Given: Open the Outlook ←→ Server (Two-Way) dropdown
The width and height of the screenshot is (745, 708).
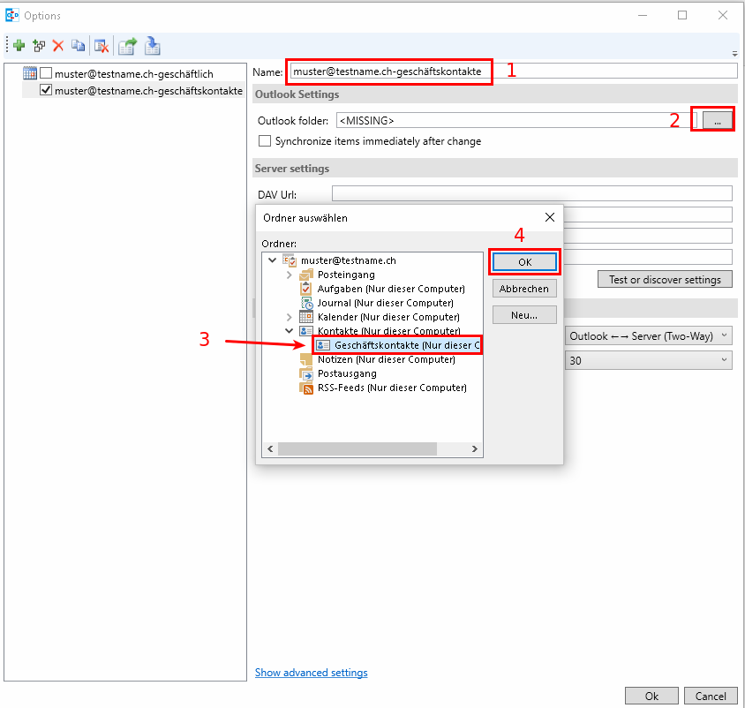Looking at the screenshot, I should tap(649, 335).
